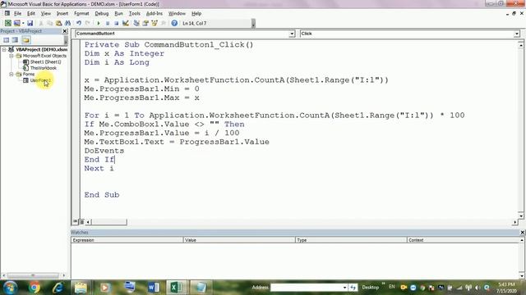Close the Project panel

pos(65,31)
